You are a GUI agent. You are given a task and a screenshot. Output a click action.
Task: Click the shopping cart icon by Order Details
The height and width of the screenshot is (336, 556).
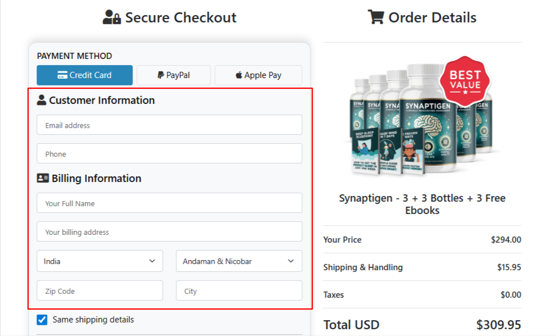pyautogui.click(x=375, y=17)
